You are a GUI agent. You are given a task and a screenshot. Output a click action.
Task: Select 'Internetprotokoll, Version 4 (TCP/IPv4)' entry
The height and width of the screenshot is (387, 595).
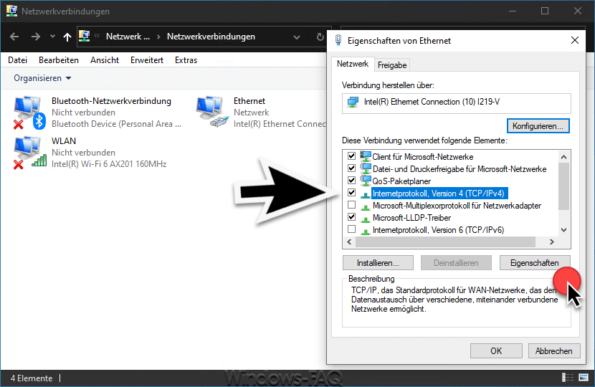(439, 193)
